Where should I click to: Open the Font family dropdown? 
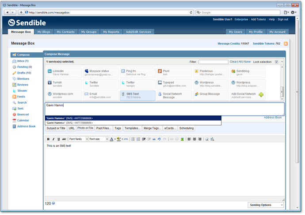point(79,140)
